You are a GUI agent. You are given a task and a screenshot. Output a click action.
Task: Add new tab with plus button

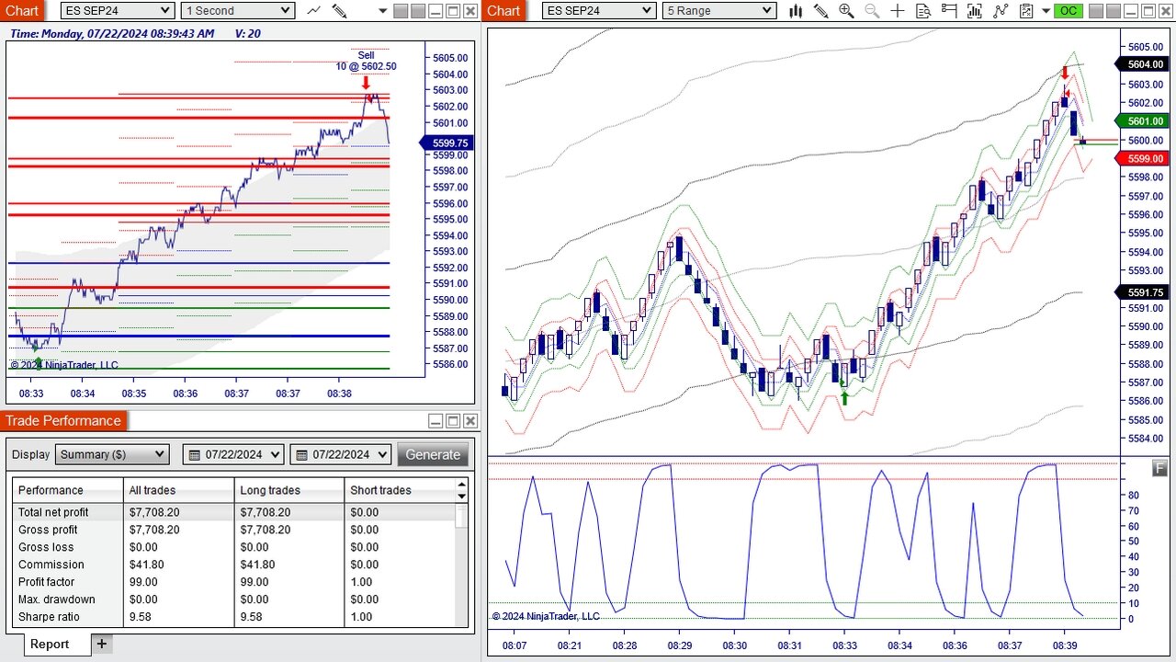coord(102,644)
